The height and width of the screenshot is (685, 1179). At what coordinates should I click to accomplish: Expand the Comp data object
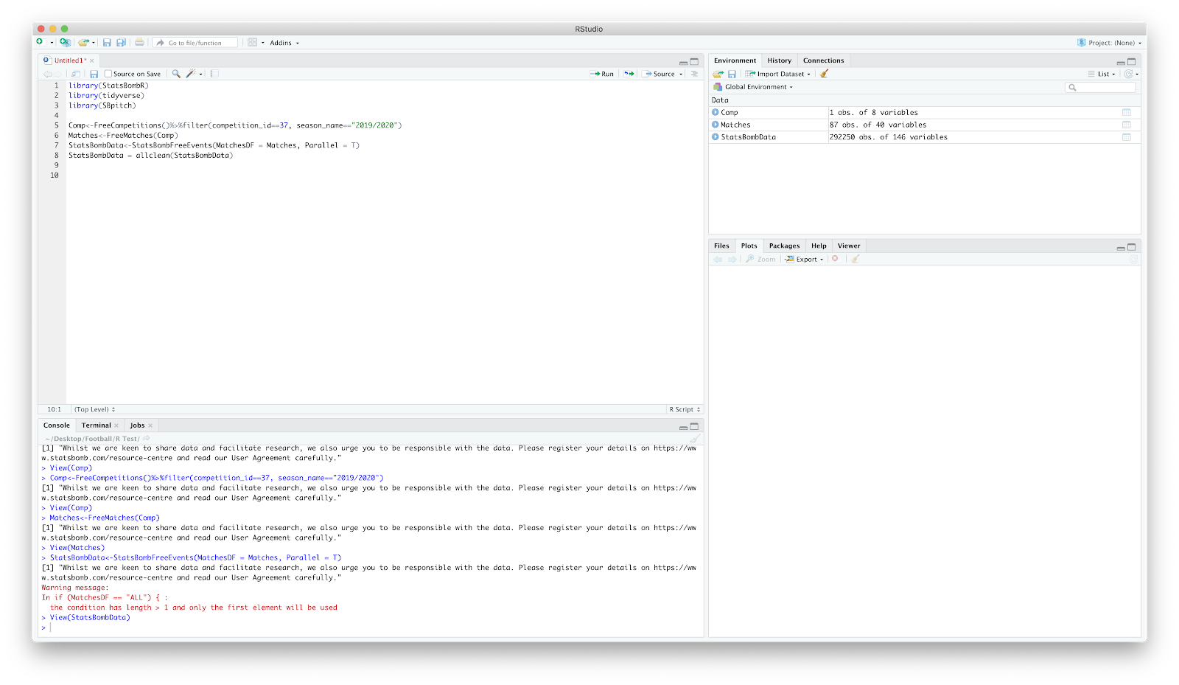click(716, 112)
